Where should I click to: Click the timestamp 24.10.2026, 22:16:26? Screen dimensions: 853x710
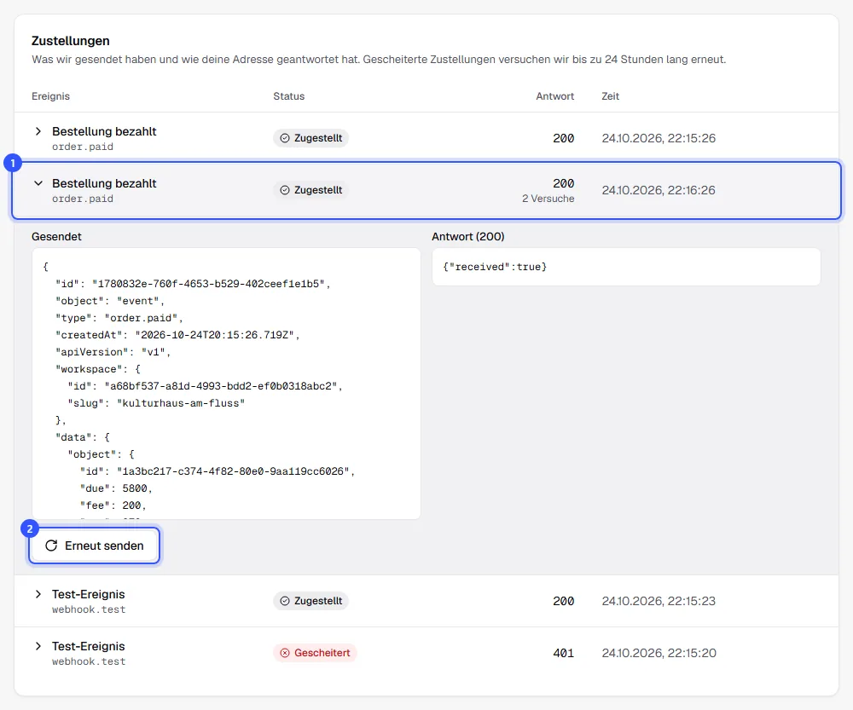[659, 190]
